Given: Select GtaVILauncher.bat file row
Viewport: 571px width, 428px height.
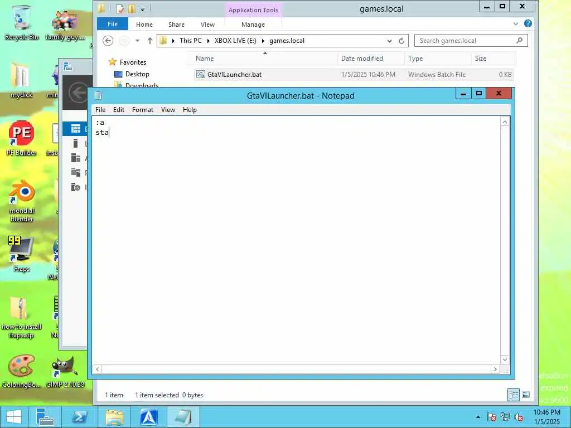Looking at the screenshot, I should click(x=353, y=75).
